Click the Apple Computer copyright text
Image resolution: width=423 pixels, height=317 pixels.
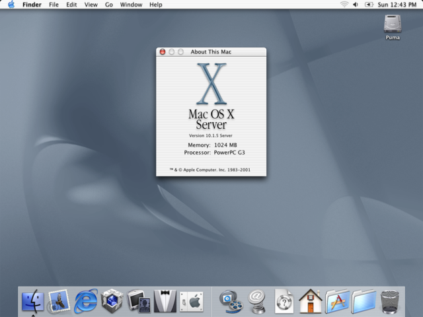coord(210,170)
